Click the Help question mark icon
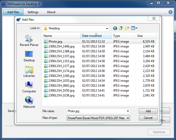 [170, 12]
